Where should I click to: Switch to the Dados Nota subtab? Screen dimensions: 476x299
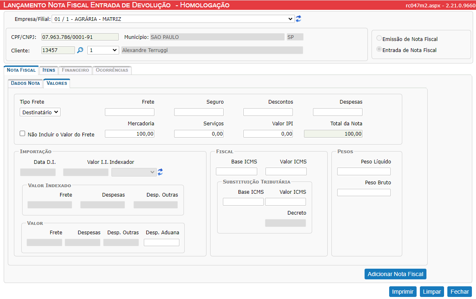click(25, 83)
